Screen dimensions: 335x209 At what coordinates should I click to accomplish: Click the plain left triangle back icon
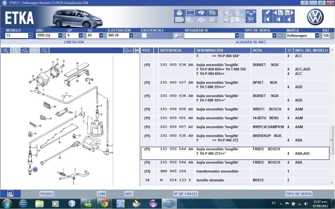[289, 20]
